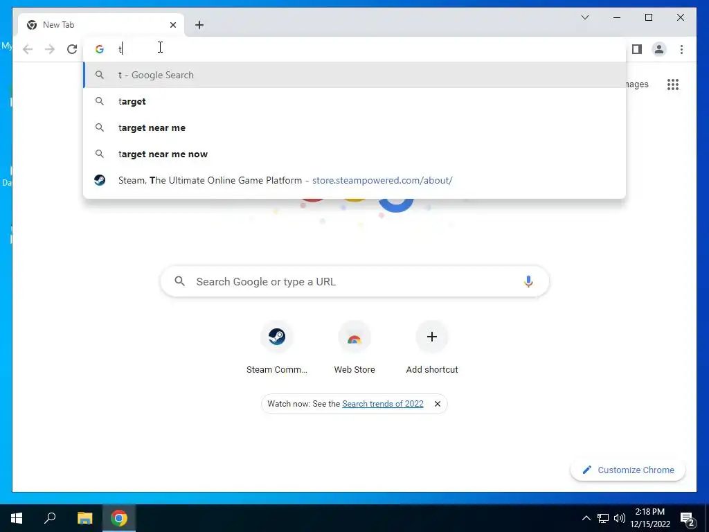Reload the current page
The height and width of the screenshot is (532, 709).
click(x=72, y=49)
